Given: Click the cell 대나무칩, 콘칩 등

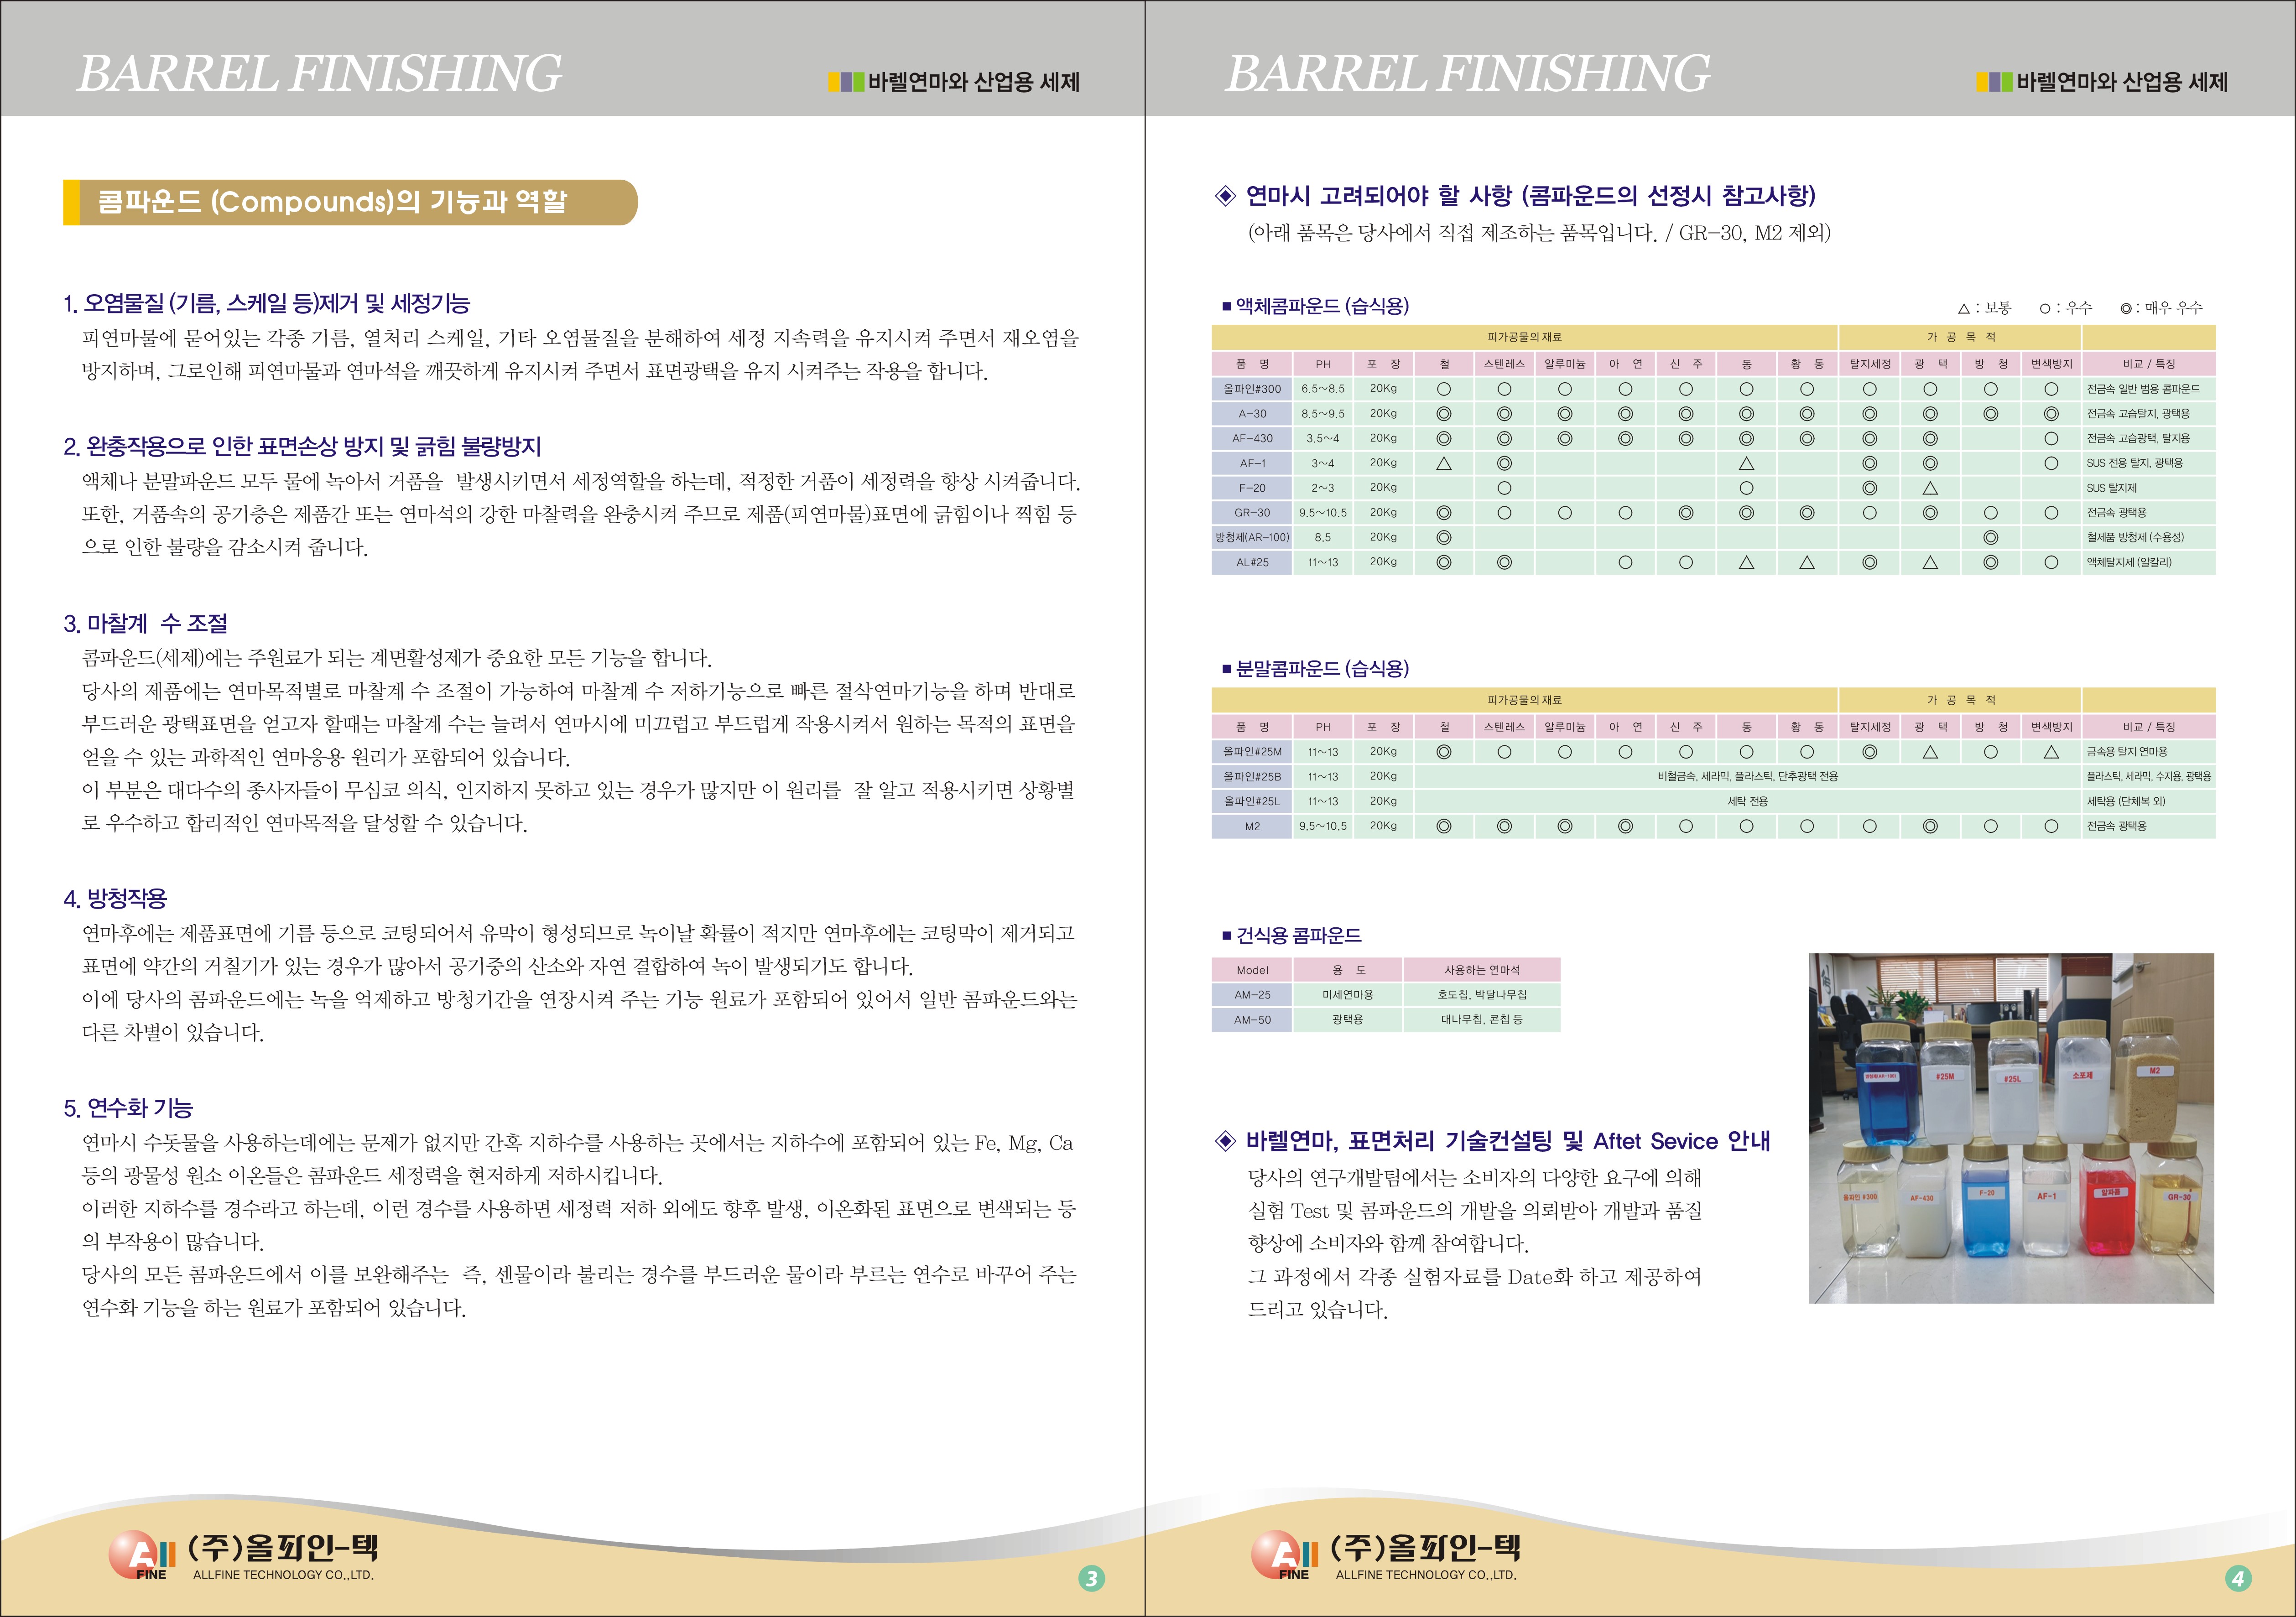Looking at the screenshot, I should click(1482, 1020).
